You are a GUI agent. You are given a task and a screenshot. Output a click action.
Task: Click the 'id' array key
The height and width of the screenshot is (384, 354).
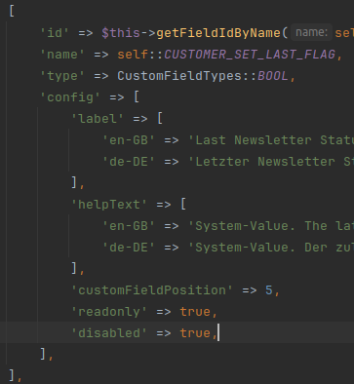pyautogui.click(x=55, y=33)
